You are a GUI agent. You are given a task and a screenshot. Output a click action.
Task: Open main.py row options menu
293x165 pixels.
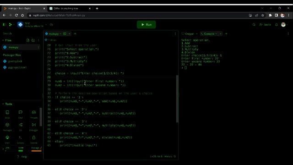pyautogui.click(x=38, y=47)
